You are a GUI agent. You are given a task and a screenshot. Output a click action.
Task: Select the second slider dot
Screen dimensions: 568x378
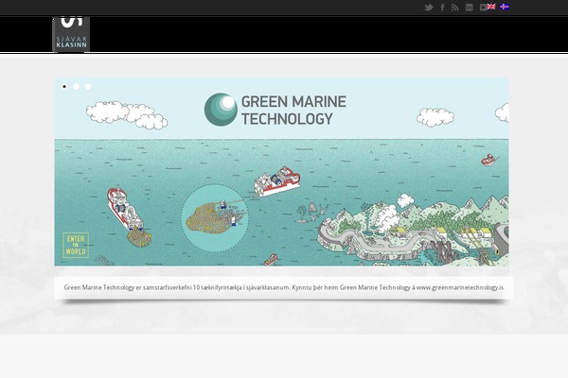point(76,86)
